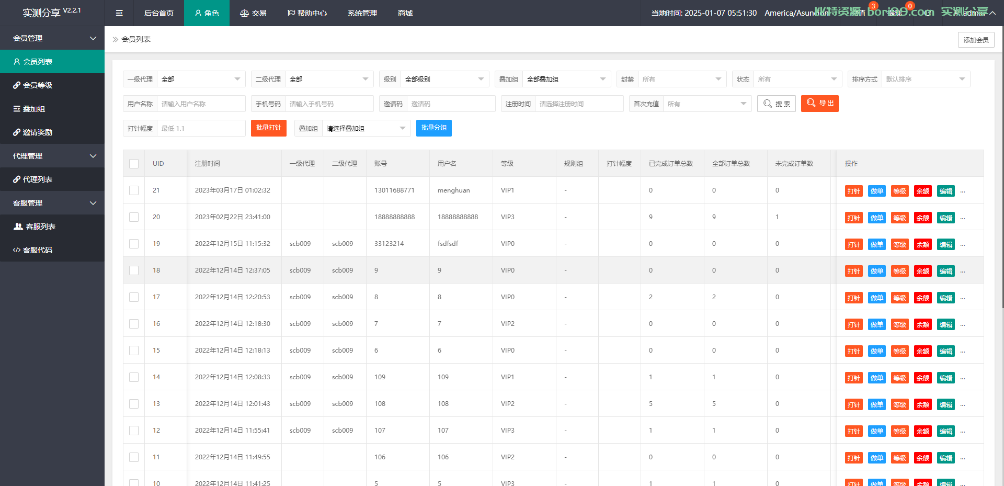The width and height of the screenshot is (1004, 486).
Task: Click the red 余额 button for UID 20
Action: click(x=923, y=218)
